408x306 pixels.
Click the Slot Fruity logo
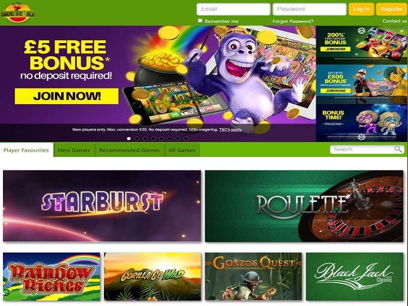17,13
